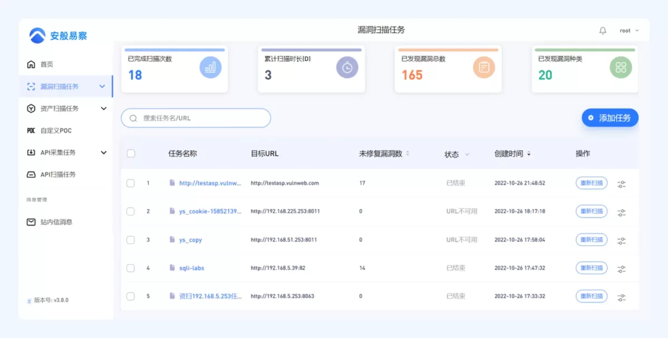Open settings sliders icon for ys_copy row
The image size is (668, 338).
[x=622, y=241]
